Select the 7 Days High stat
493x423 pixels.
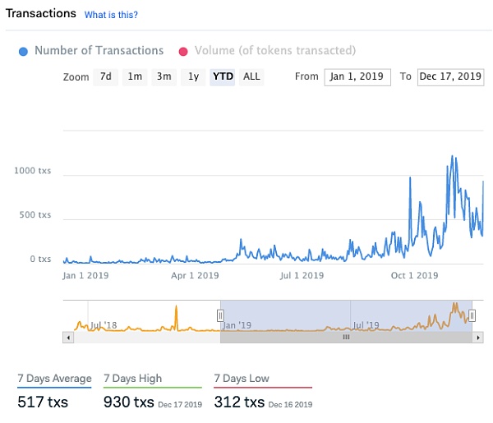132,379
